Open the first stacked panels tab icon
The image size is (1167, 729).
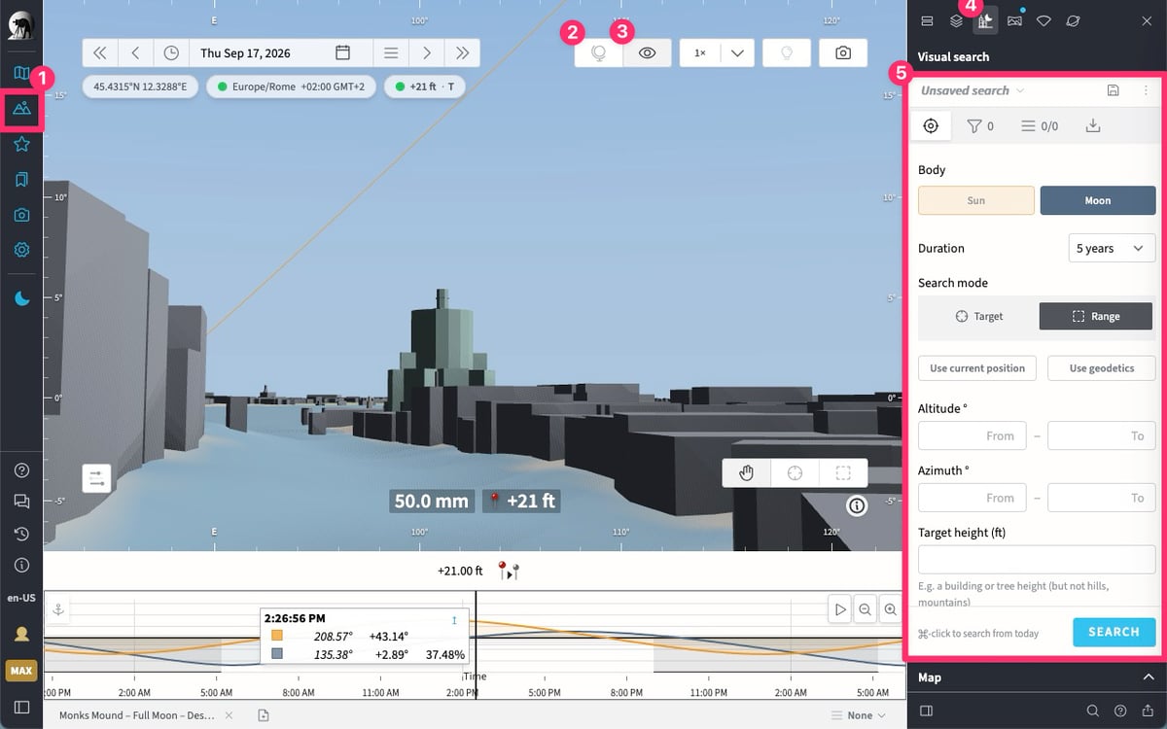[x=927, y=20]
